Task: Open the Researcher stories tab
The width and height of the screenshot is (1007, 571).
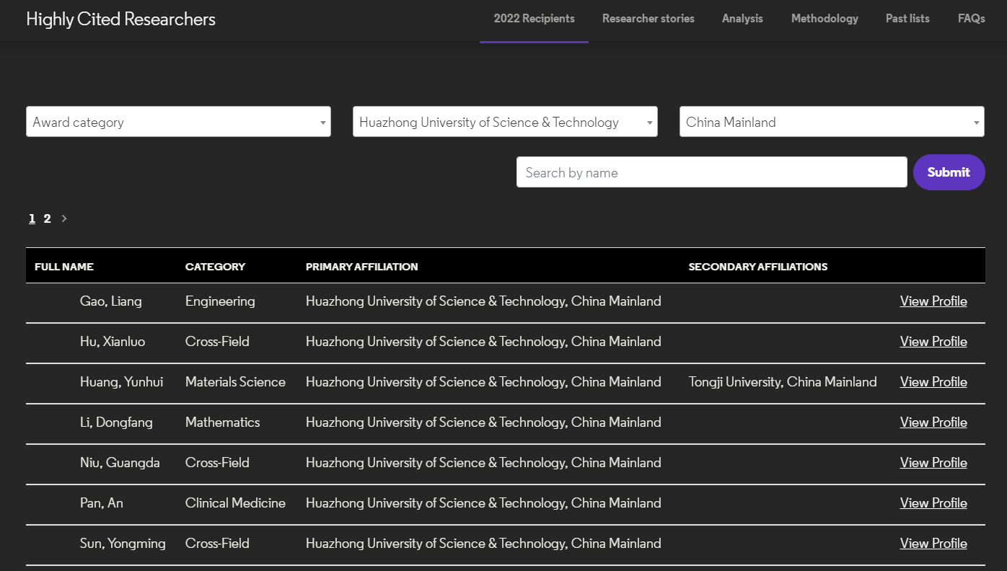Action: click(648, 19)
